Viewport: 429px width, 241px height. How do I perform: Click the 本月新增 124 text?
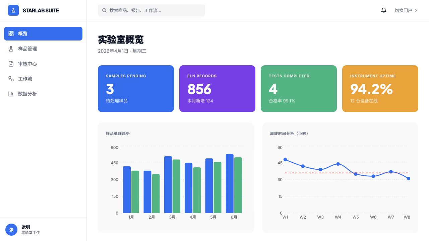(x=200, y=101)
